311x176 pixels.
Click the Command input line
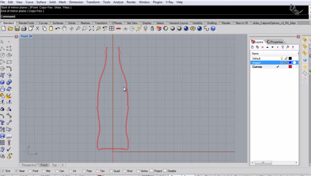coord(154,17)
